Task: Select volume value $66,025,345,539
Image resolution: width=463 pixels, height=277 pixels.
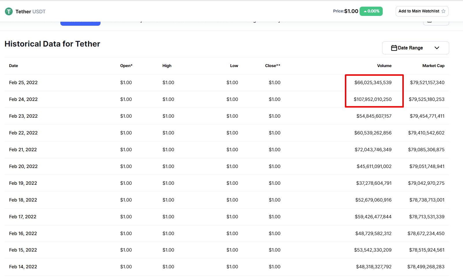Action: [373, 82]
